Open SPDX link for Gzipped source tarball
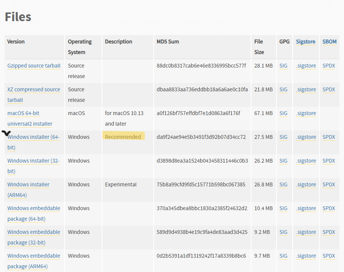The image size is (344, 272). [329, 66]
